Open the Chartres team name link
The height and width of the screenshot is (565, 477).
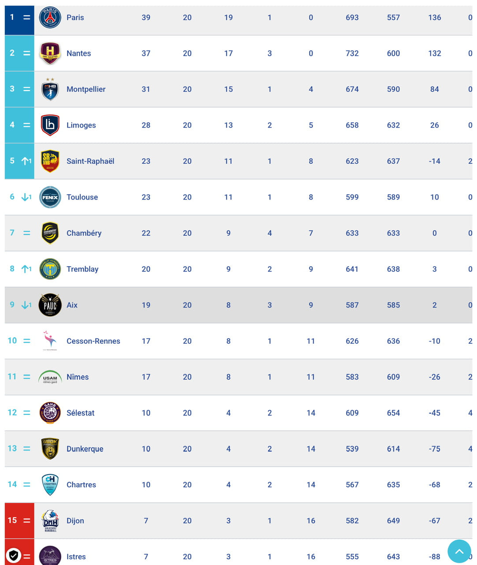tap(81, 485)
